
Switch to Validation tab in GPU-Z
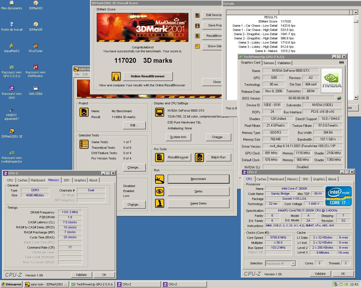[284, 63]
